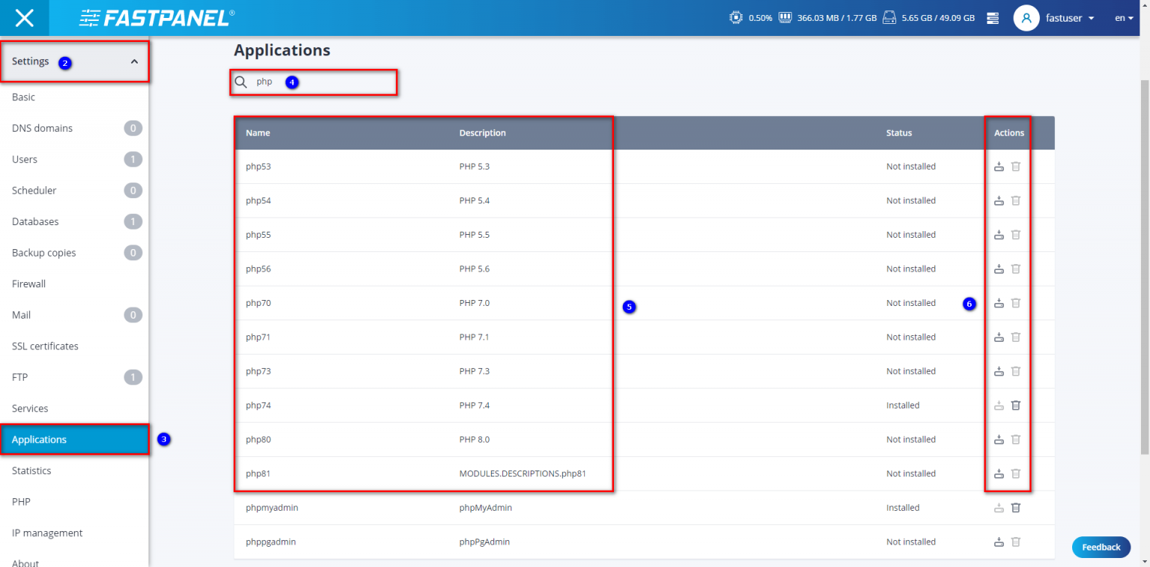Install the php56 application
This screenshot has height=567, width=1150.
coord(999,269)
